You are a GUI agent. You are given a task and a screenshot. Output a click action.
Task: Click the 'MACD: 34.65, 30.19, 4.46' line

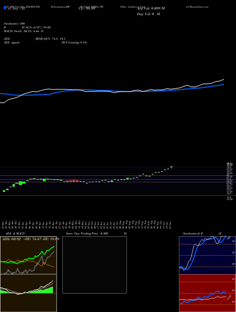(24, 31)
